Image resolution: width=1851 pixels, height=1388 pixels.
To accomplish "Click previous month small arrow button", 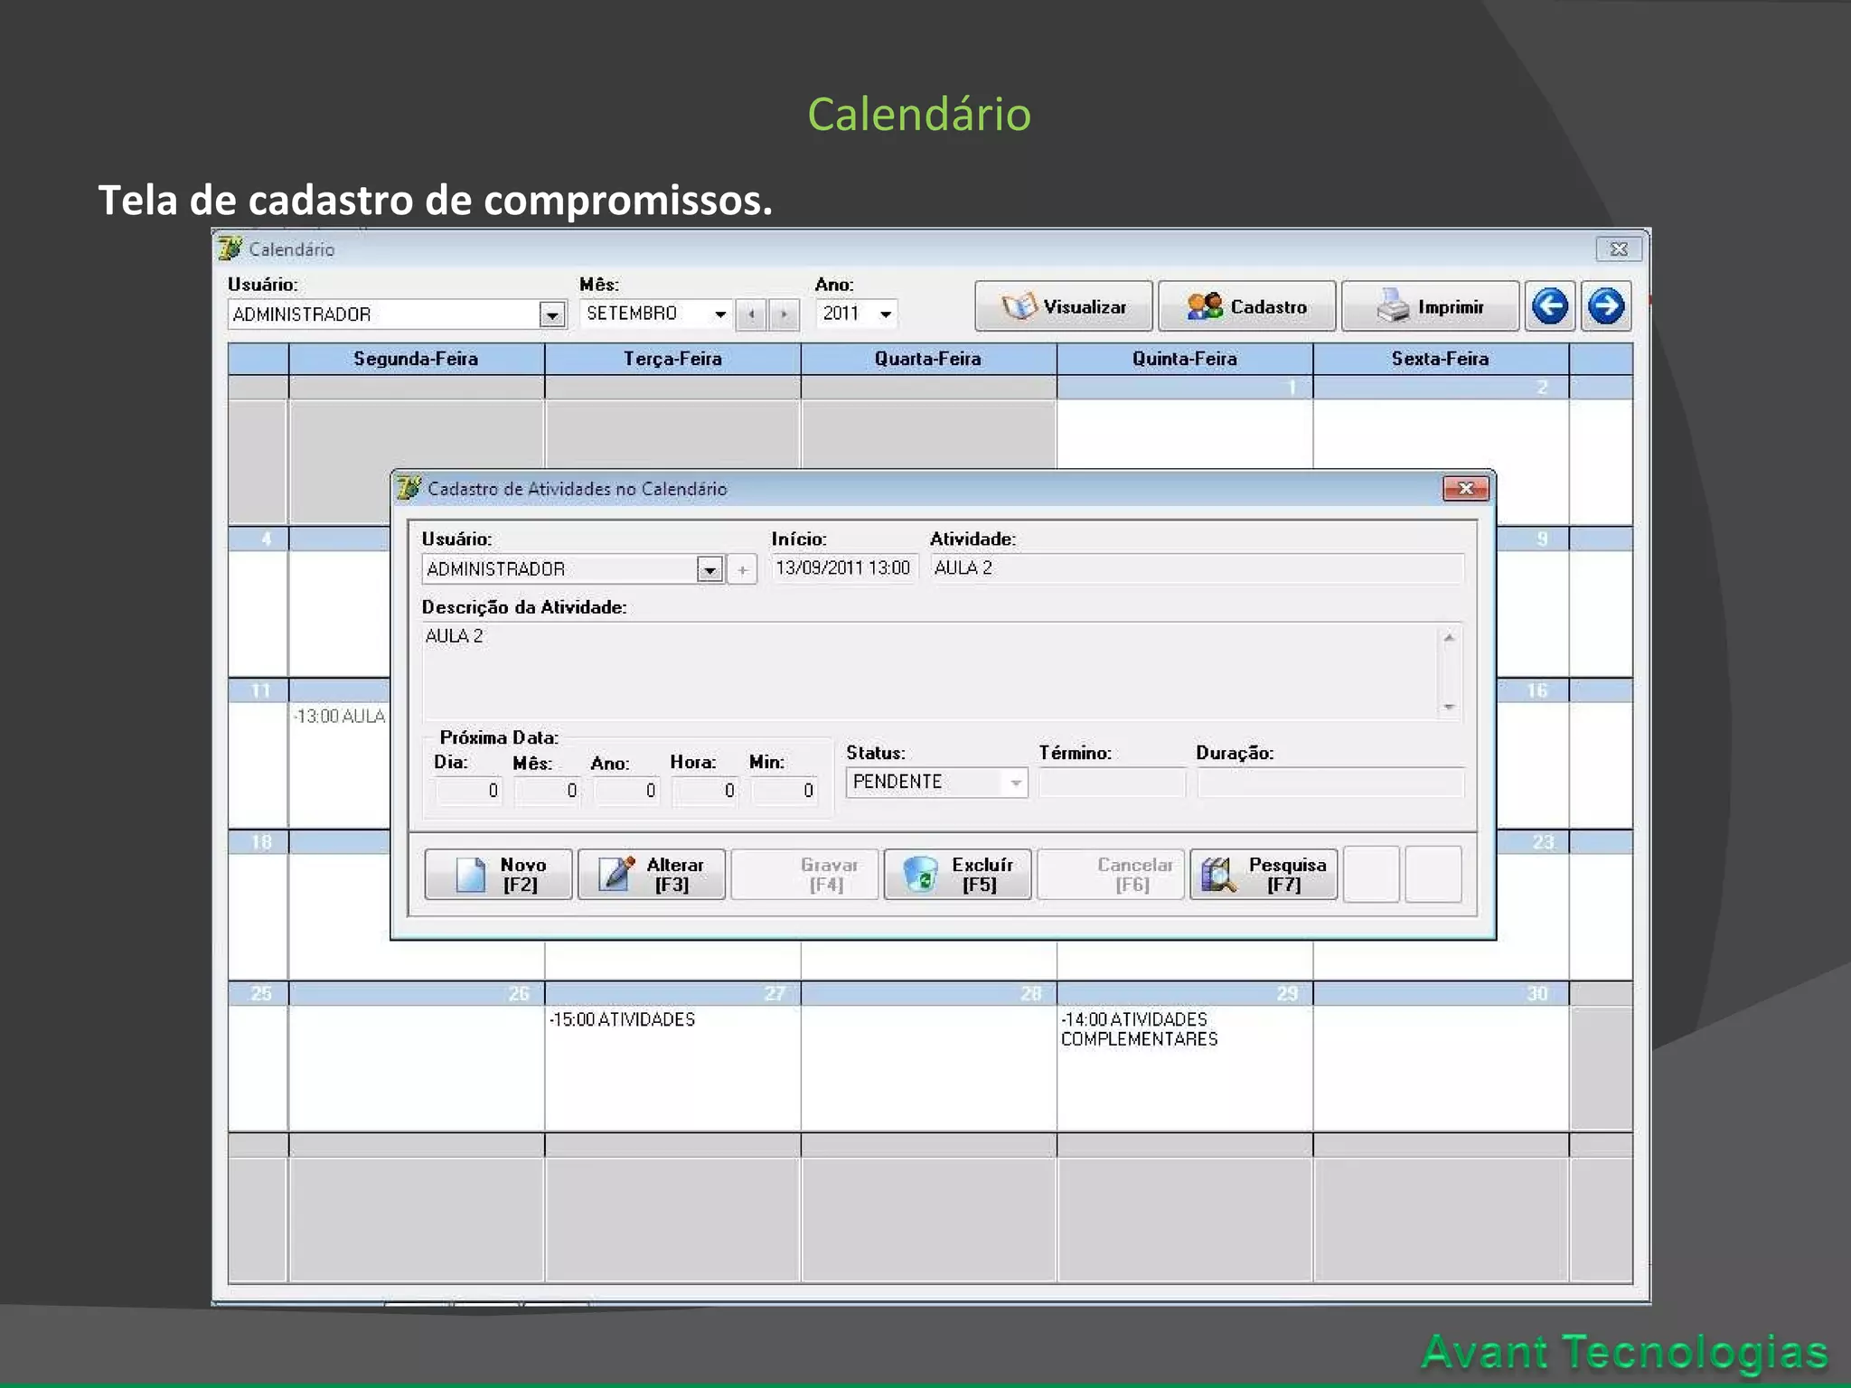I will tap(751, 314).
